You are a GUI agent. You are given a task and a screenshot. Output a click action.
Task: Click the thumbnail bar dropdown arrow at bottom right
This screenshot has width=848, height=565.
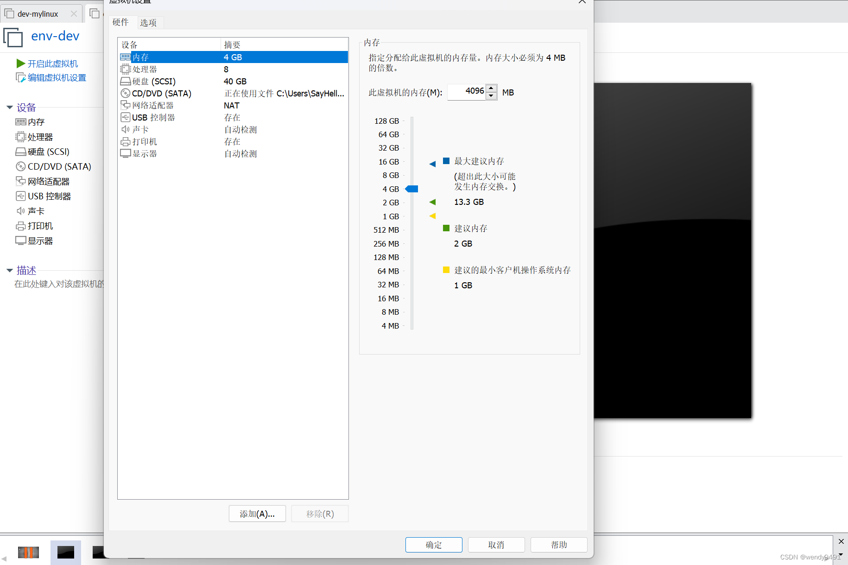pos(841,554)
